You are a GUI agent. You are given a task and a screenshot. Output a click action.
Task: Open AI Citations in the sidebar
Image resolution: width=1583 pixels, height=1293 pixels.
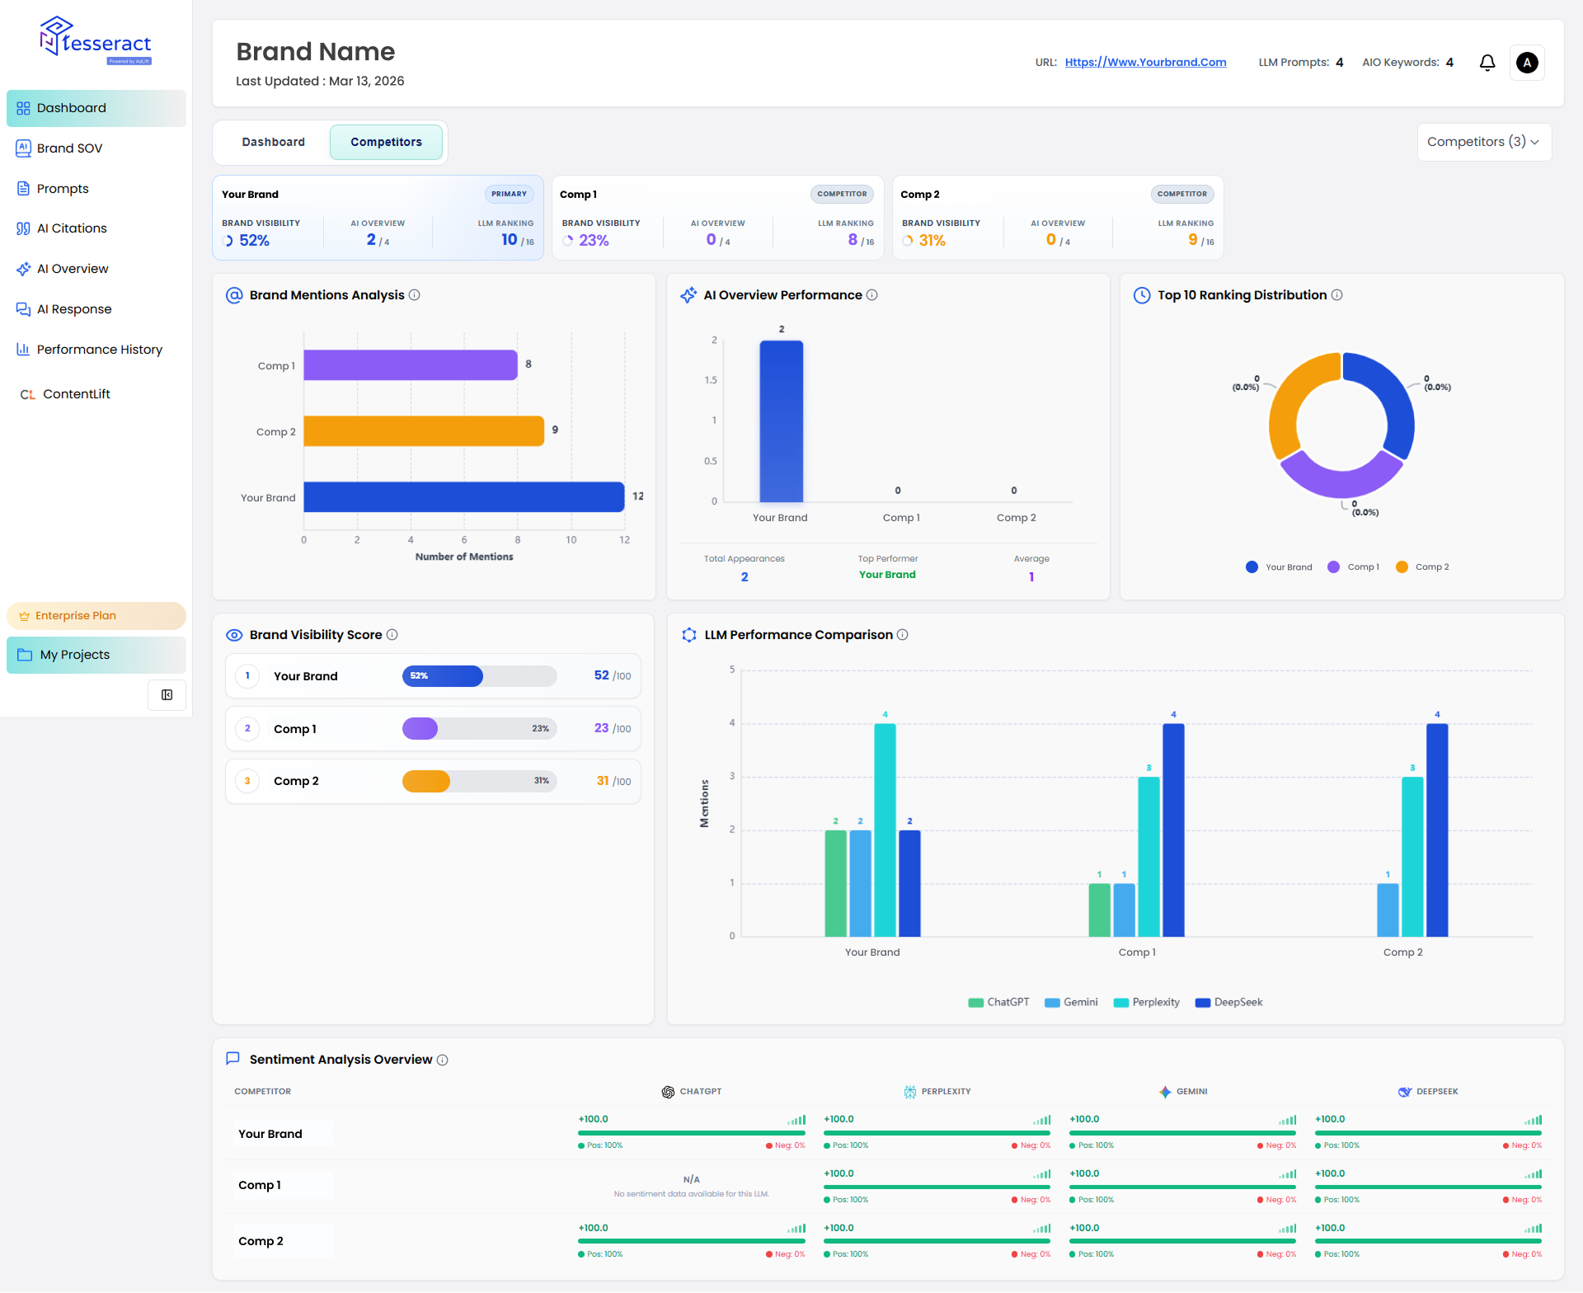click(72, 228)
